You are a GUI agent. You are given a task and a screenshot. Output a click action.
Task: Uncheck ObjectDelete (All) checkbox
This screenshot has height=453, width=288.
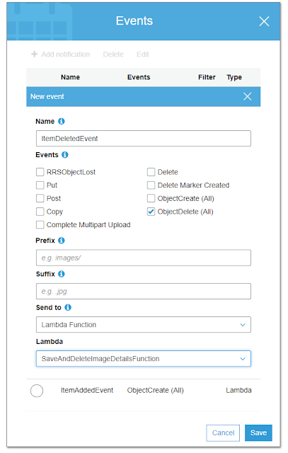(151, 212)
